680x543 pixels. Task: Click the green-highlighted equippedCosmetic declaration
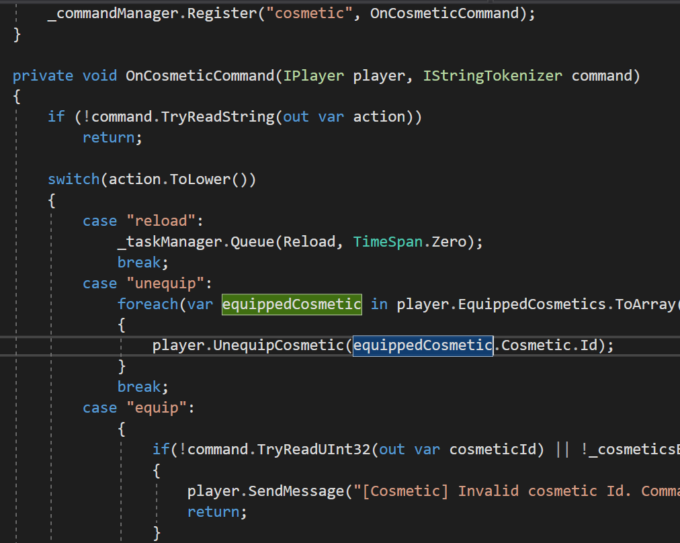point(292,304)
